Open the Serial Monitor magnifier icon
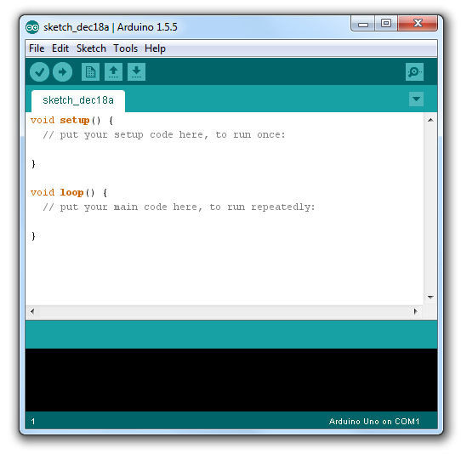Image resolution: width=461 pixels, height=454 pixels. pos(414,72)
